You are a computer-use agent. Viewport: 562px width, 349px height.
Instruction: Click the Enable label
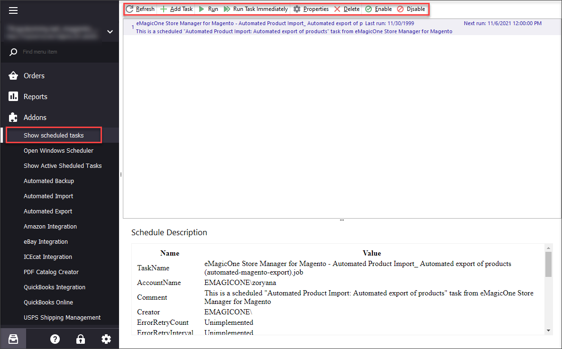pyautogui.click(x=384, y=9)
